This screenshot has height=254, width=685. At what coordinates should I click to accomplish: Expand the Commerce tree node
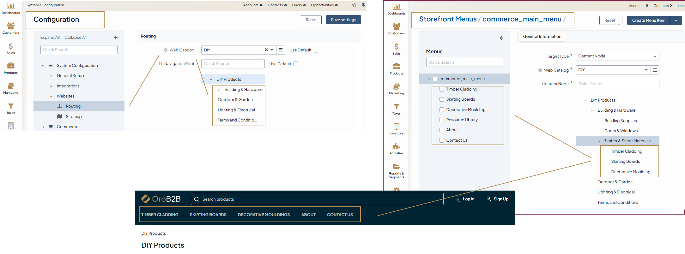(43, 127)
